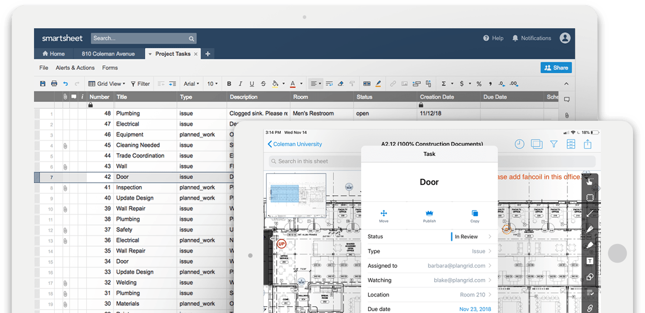Image resolution: width=645 pixels, height=313 pixels.
Task: Expand the Grid View dropdown
Action: pyautogui.click(x=106, y=83)
